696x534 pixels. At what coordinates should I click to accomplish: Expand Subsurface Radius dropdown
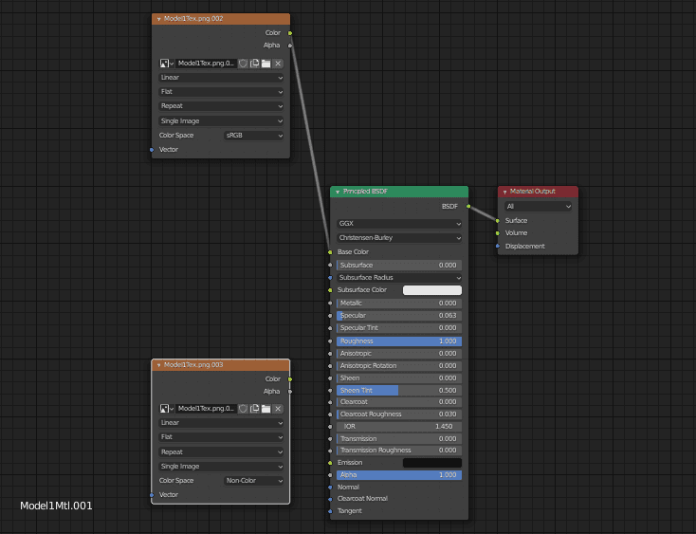click(x=399, y=278)
